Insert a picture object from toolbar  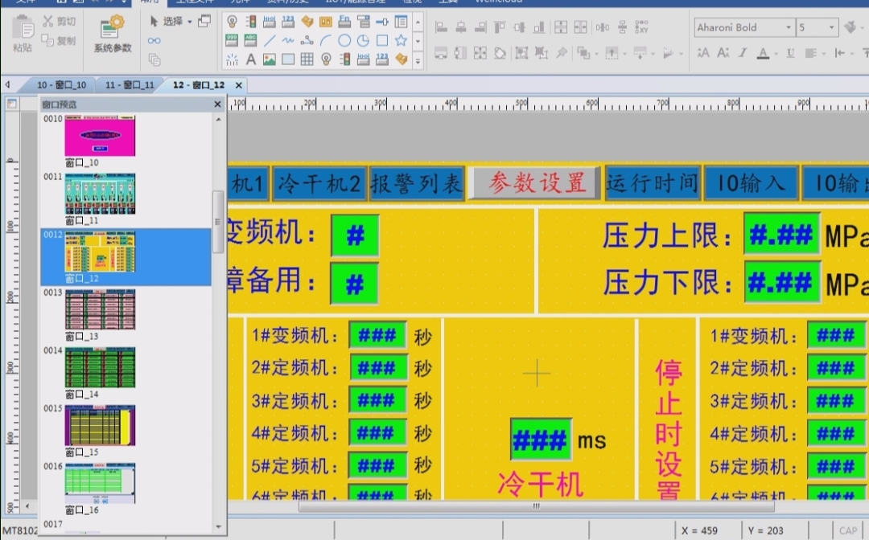[x=270, y=59]
